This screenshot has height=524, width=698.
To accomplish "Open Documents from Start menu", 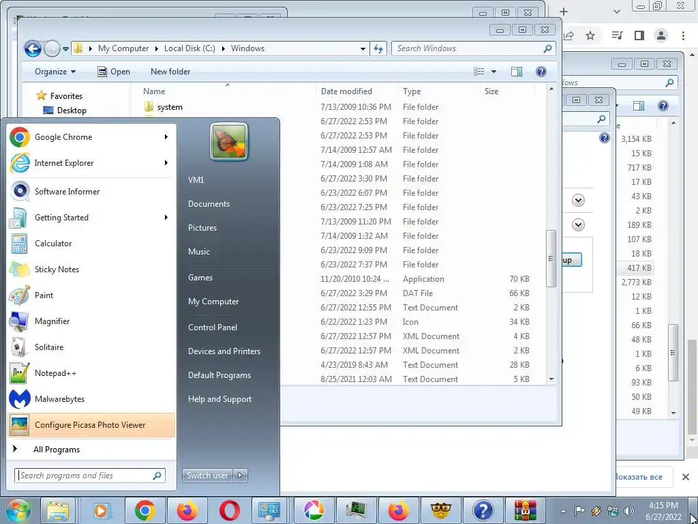I will (209, 203).
